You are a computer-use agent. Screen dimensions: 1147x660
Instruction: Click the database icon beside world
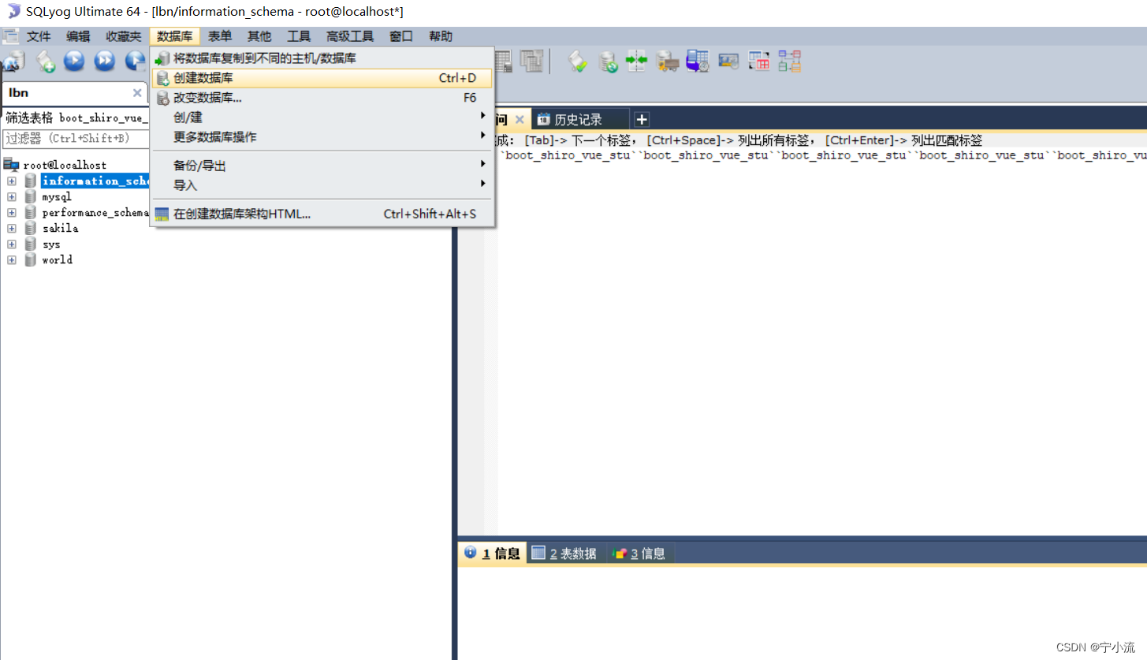pyautogui.click(x=31, y=259)
